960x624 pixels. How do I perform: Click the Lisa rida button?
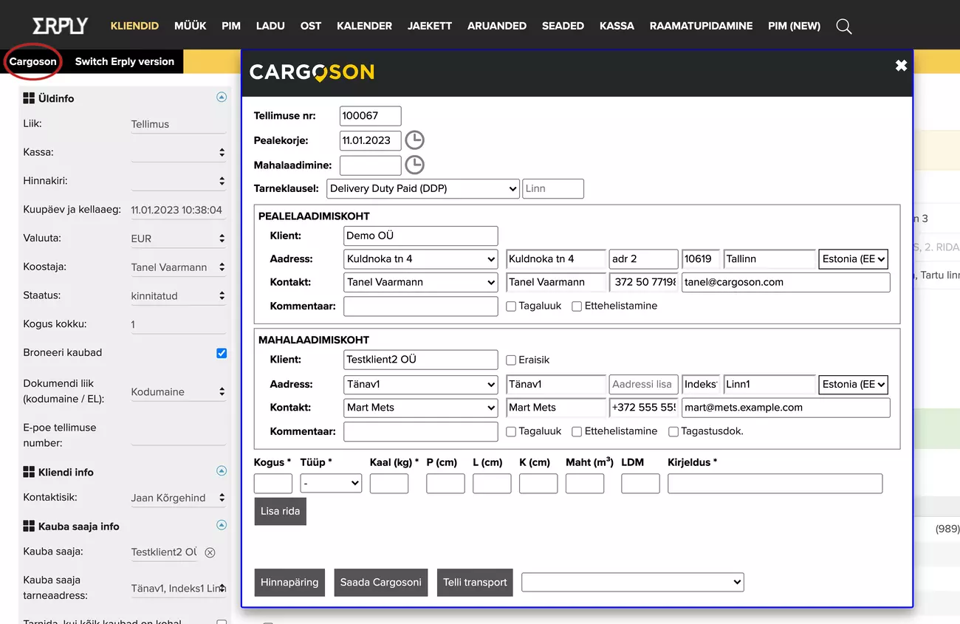[x=280, y=511]
